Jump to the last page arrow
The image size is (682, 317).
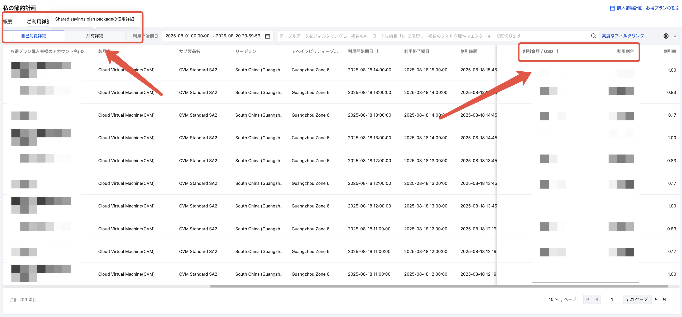(664, 299)
